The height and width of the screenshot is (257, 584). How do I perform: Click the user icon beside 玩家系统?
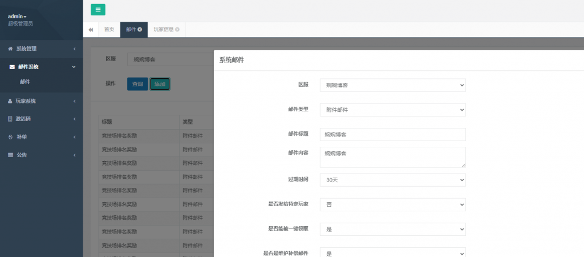tap(10, 101)
